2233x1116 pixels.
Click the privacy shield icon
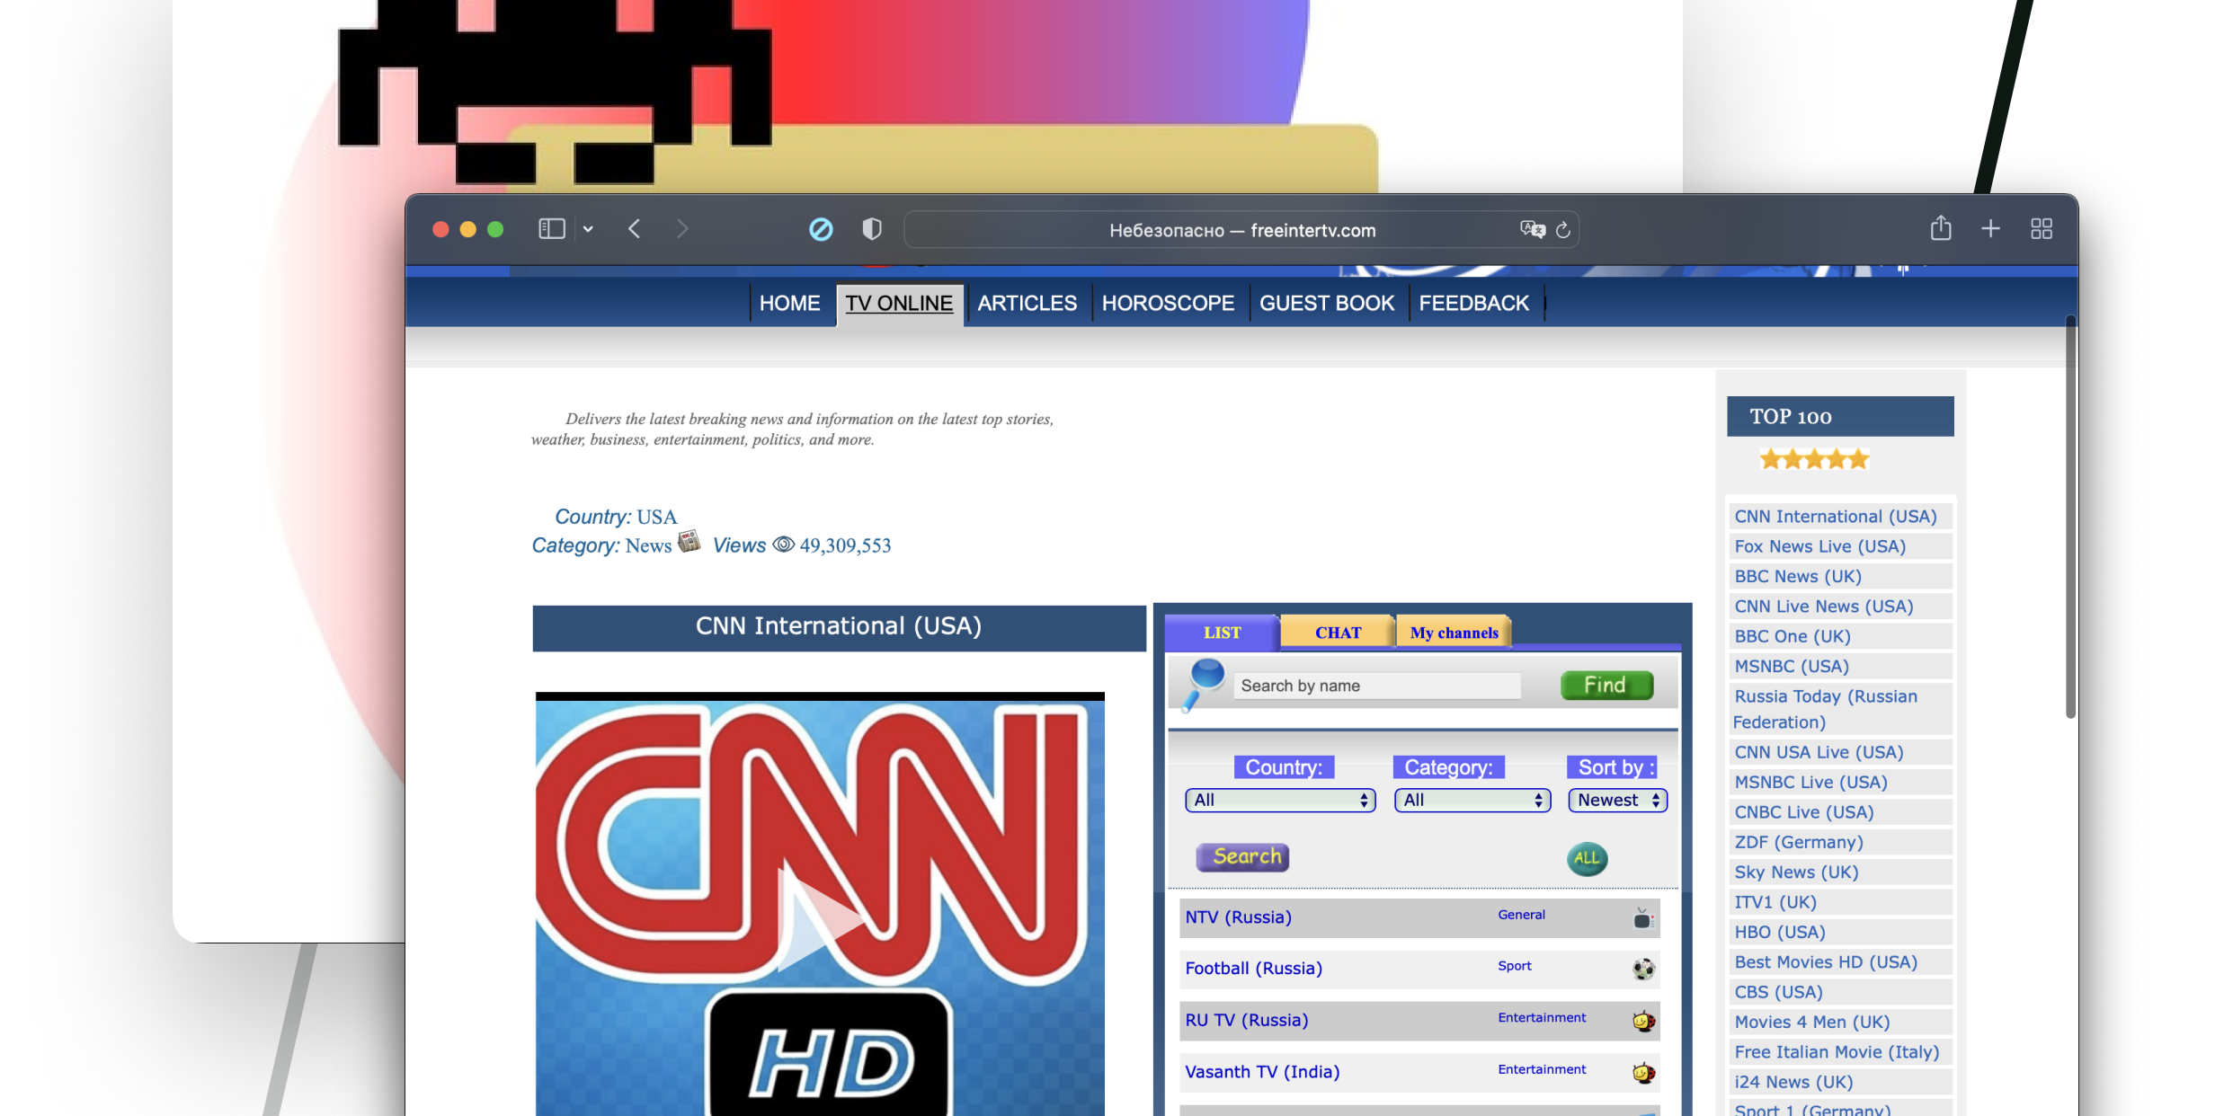coord(871,229)
